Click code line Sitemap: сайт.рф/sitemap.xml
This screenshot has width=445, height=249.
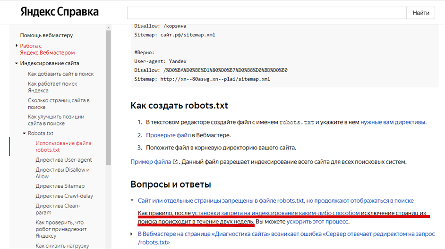click(174, 35)
